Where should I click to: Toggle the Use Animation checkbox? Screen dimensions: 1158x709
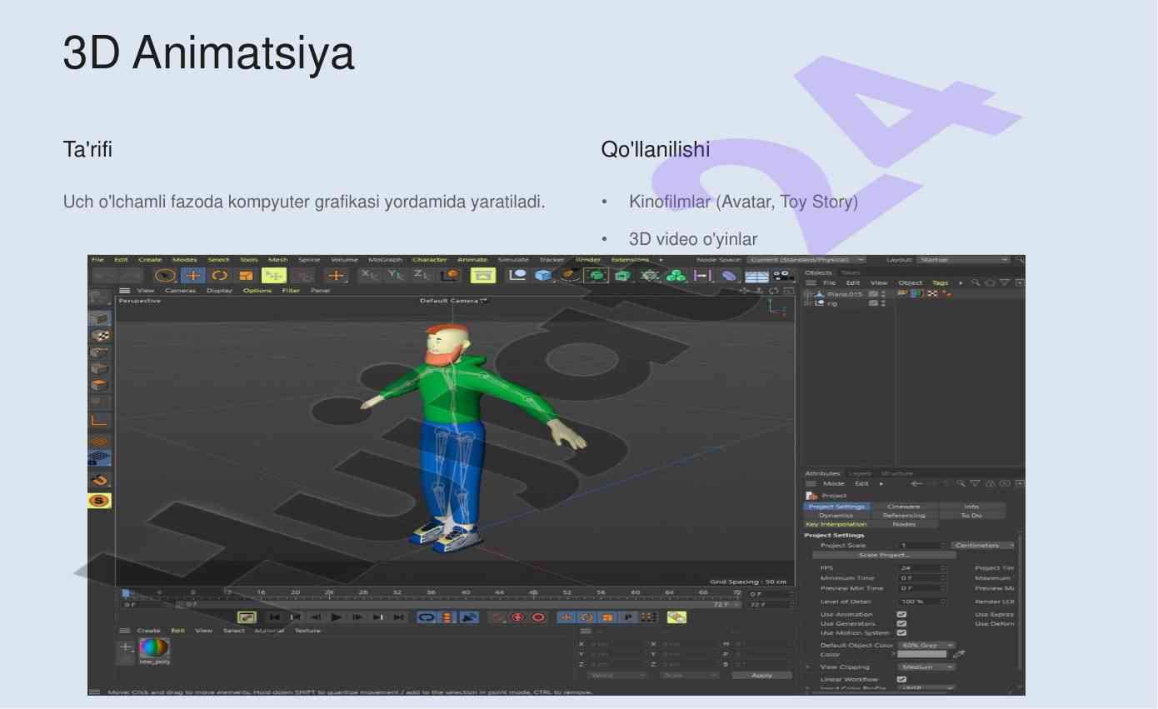click(901, 614)
